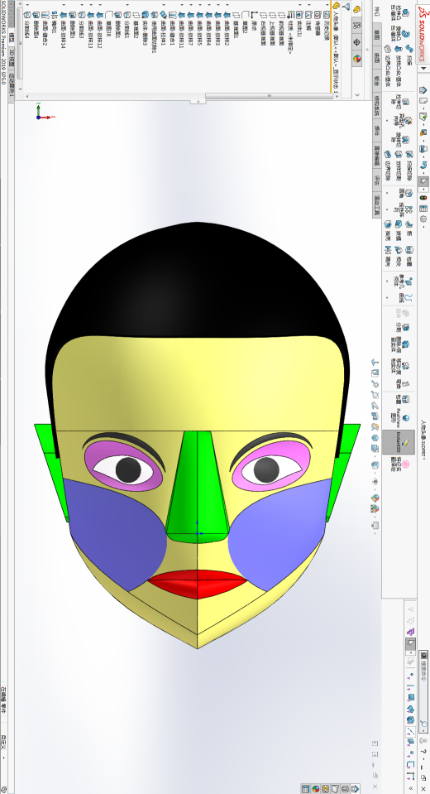This screenshot has width=430, height=794.
Task: Toggle the Hide/Show Items eye icon
Action: 375,482
